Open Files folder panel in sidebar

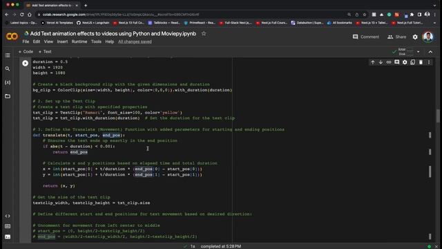8,96
